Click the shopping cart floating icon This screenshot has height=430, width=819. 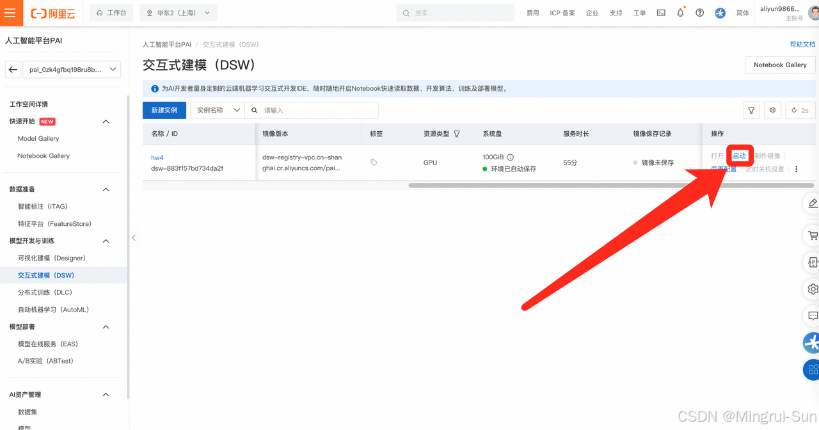pos(812,235)
